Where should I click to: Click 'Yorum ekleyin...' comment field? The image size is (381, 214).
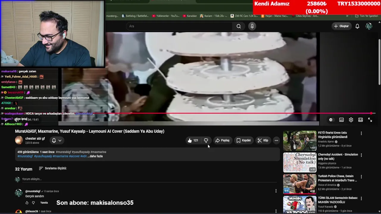click(149, 179)
